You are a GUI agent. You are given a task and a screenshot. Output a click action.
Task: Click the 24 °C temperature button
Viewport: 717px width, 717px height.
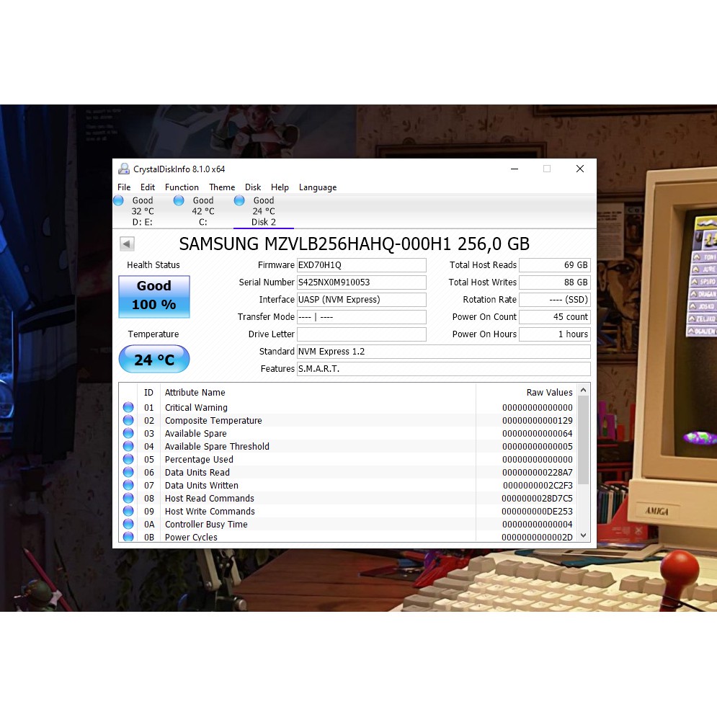[154, 360]
